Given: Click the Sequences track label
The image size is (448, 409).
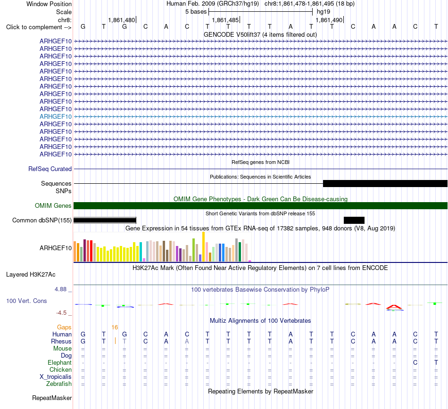Looking at the screenshot, I should point(56,183).
